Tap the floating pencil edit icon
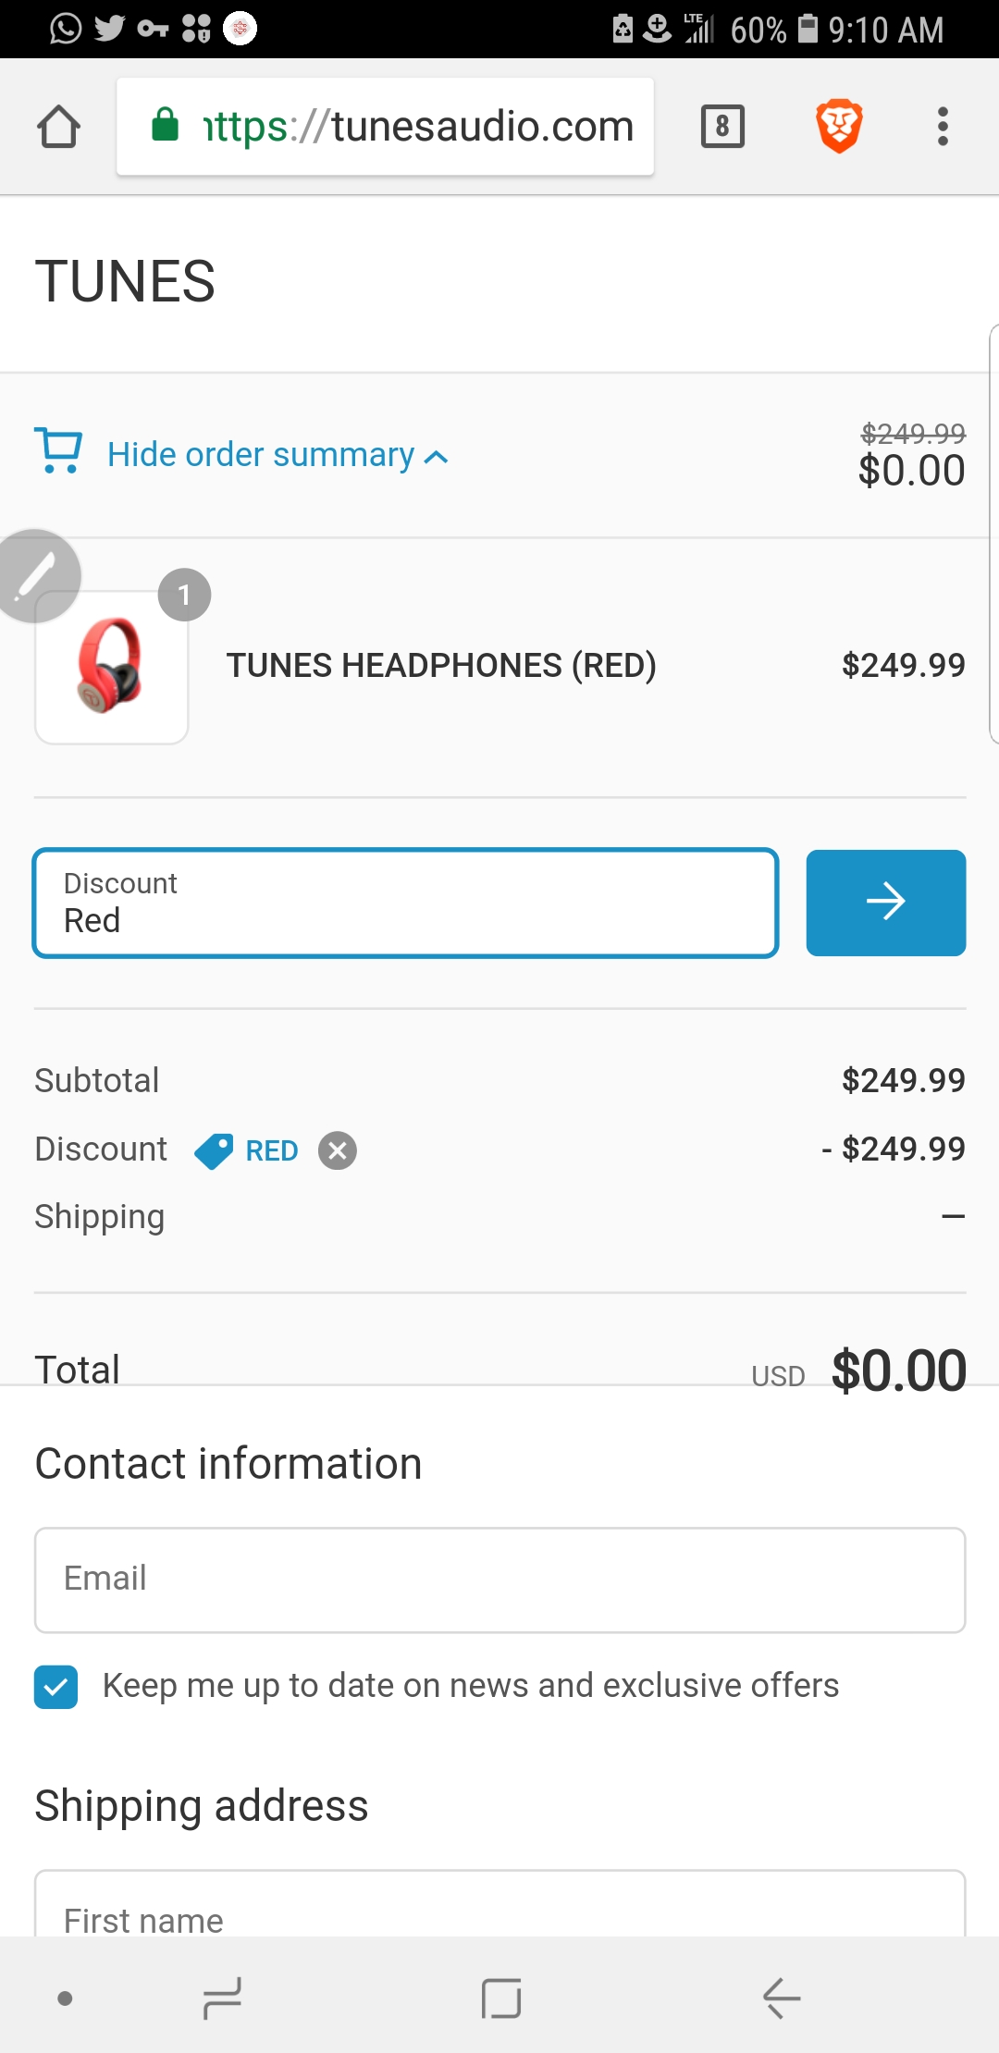Image resolution: width=999 pixels, height=2053 pixels. click(37, 575)
